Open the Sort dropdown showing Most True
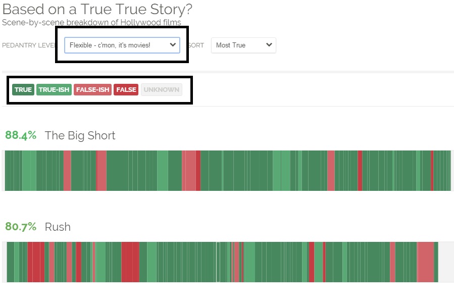This screenshot has height=307, width=454. (x=243, y=45)
